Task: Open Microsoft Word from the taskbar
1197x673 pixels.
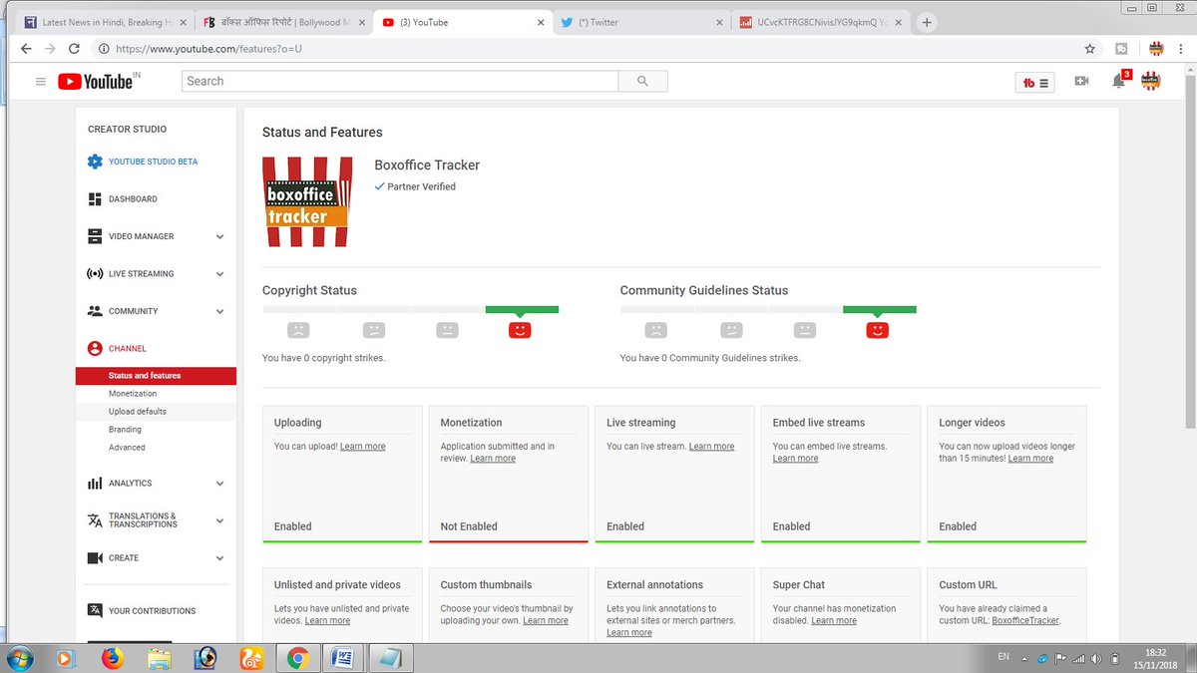Action: tap(342, 658)
